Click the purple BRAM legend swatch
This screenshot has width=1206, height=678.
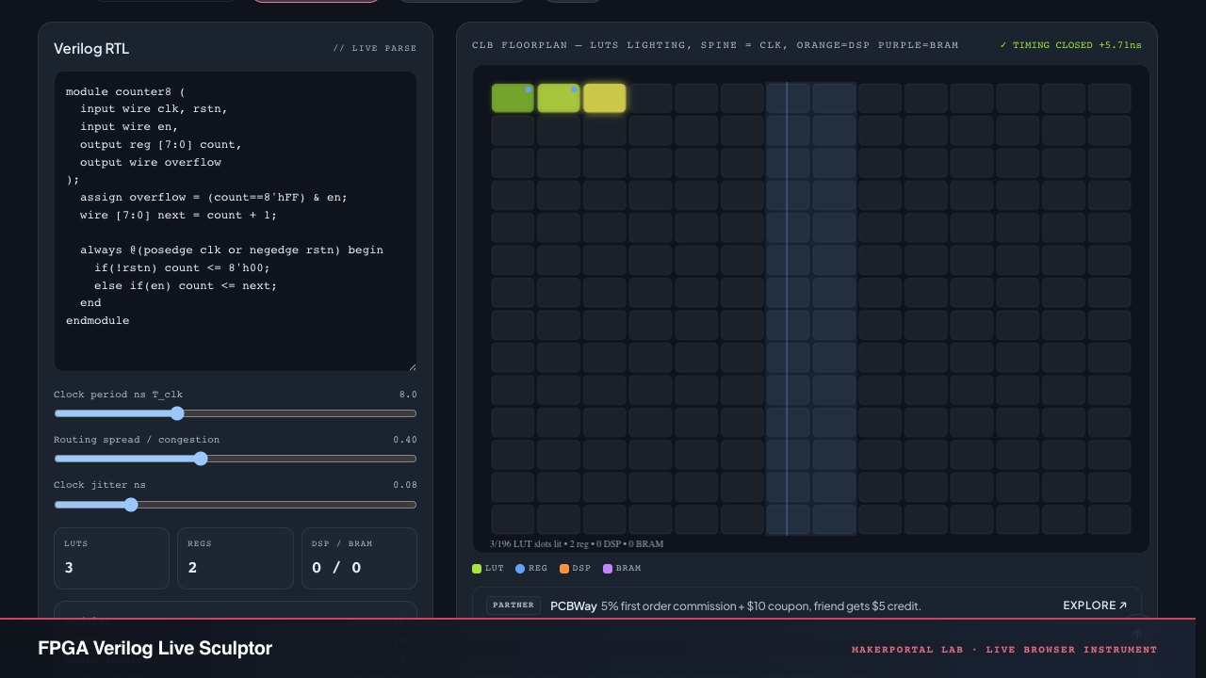pyautogui.click(x=608, y=569)
